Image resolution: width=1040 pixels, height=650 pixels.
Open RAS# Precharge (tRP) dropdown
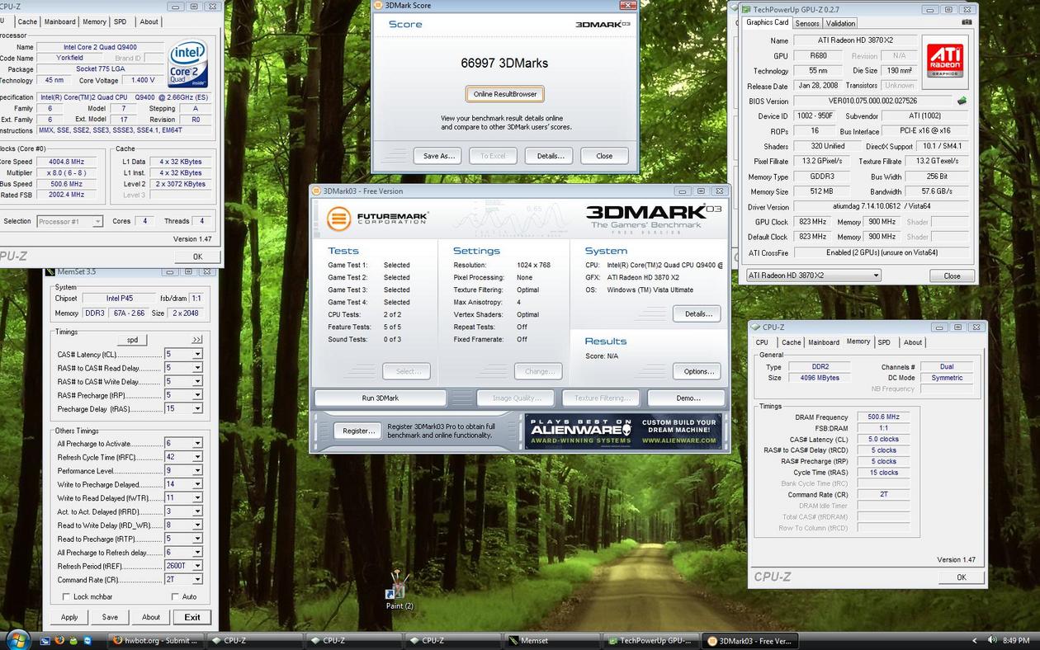pyautogui.click(x=197, y=395)
